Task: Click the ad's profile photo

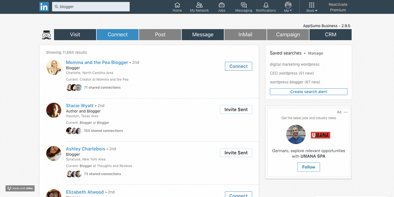Action: point(296,134)
